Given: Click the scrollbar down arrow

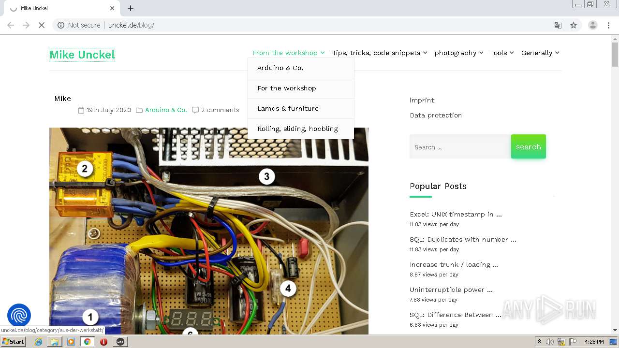Looking at the screenshot, I should pos(615,330).
